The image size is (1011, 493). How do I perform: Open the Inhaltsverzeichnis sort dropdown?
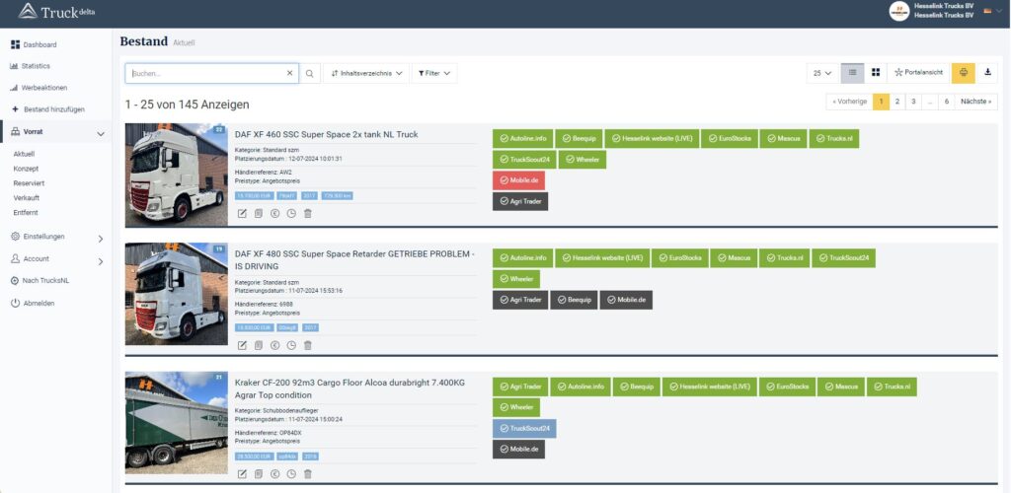click(x=365, y=73)
